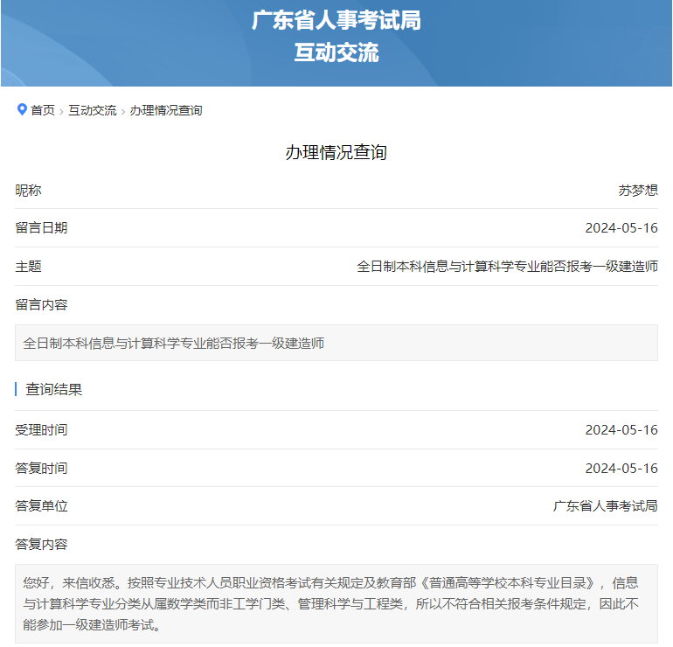
Task: Click the date value in 答复时间 row
Action: 621,468
